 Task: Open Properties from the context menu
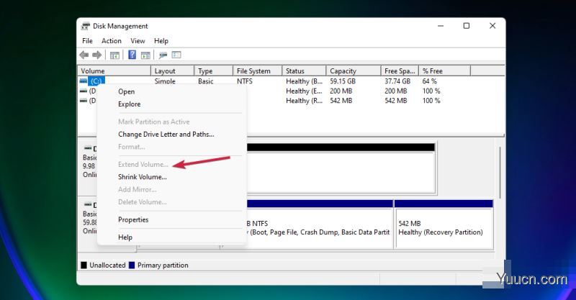coord(133,219)
